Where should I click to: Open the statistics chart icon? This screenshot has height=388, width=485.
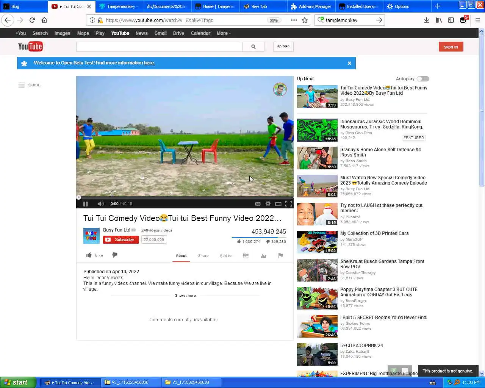pos(263,256)
